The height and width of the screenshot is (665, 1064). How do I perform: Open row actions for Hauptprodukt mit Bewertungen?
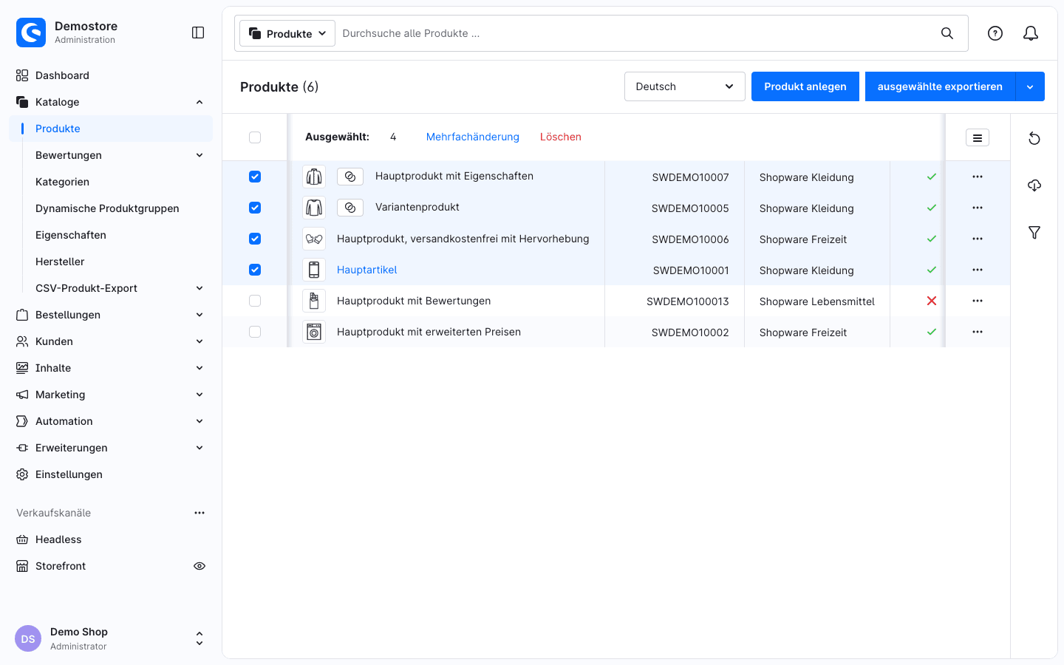[978, 301]
